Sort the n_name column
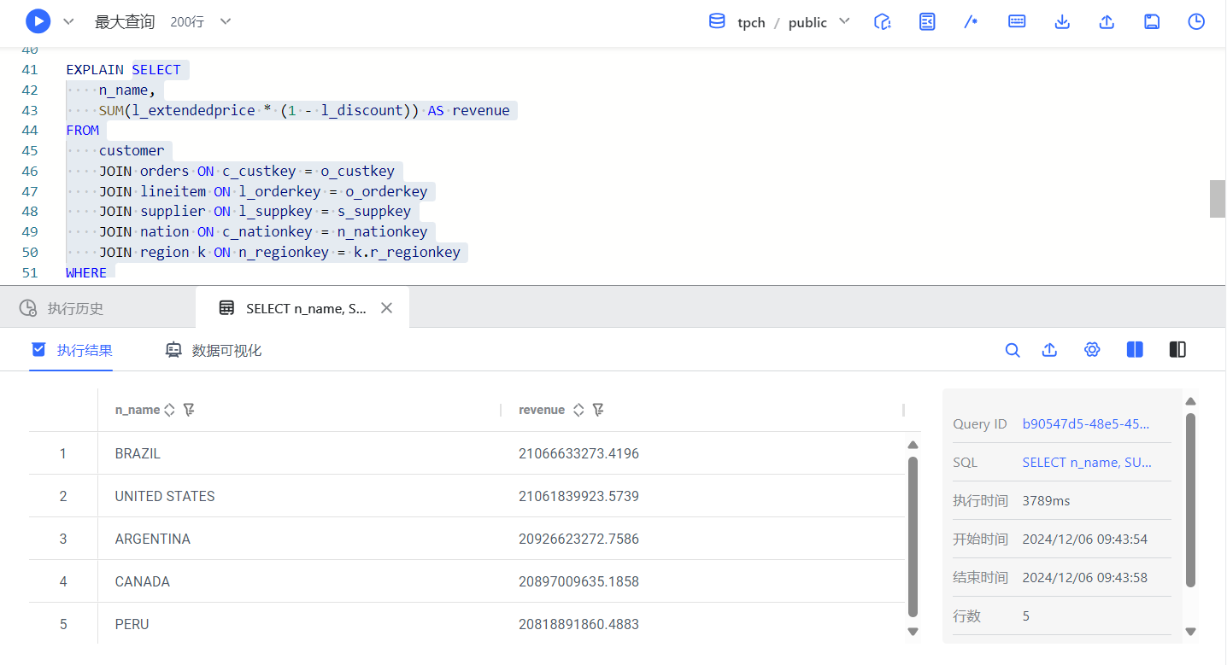This screenshot has height=665, width=1227. pyautogui.click(x=169, y=410)
